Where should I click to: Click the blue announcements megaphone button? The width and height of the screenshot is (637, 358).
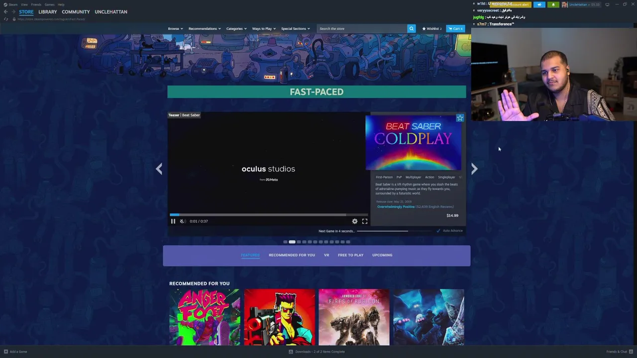539,4
